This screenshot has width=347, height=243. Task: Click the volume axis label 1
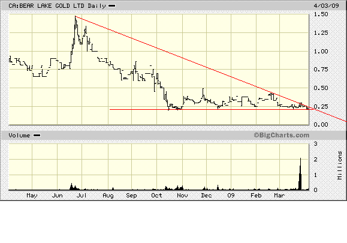316,175
